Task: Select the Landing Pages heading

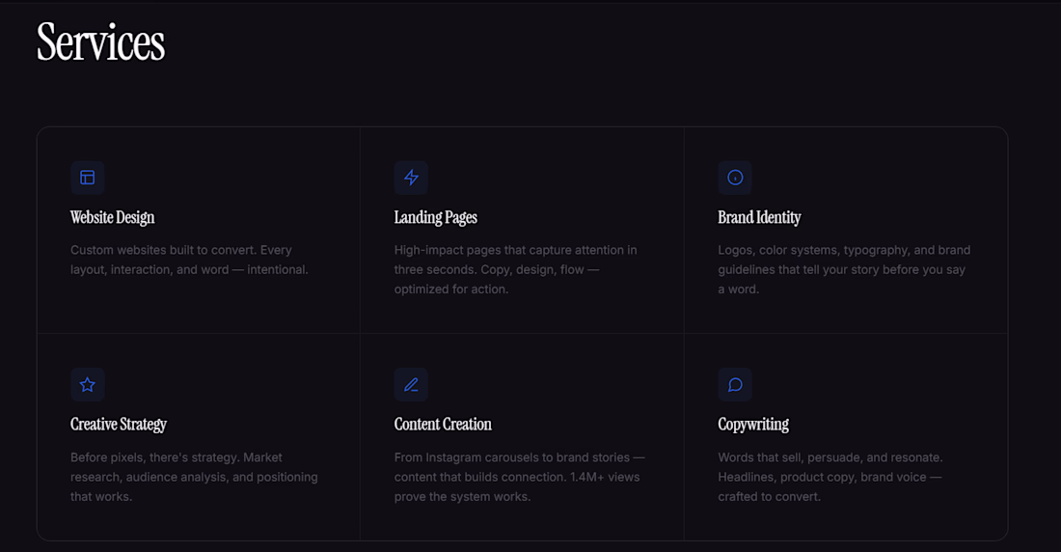Action: (x=436, y=217)
